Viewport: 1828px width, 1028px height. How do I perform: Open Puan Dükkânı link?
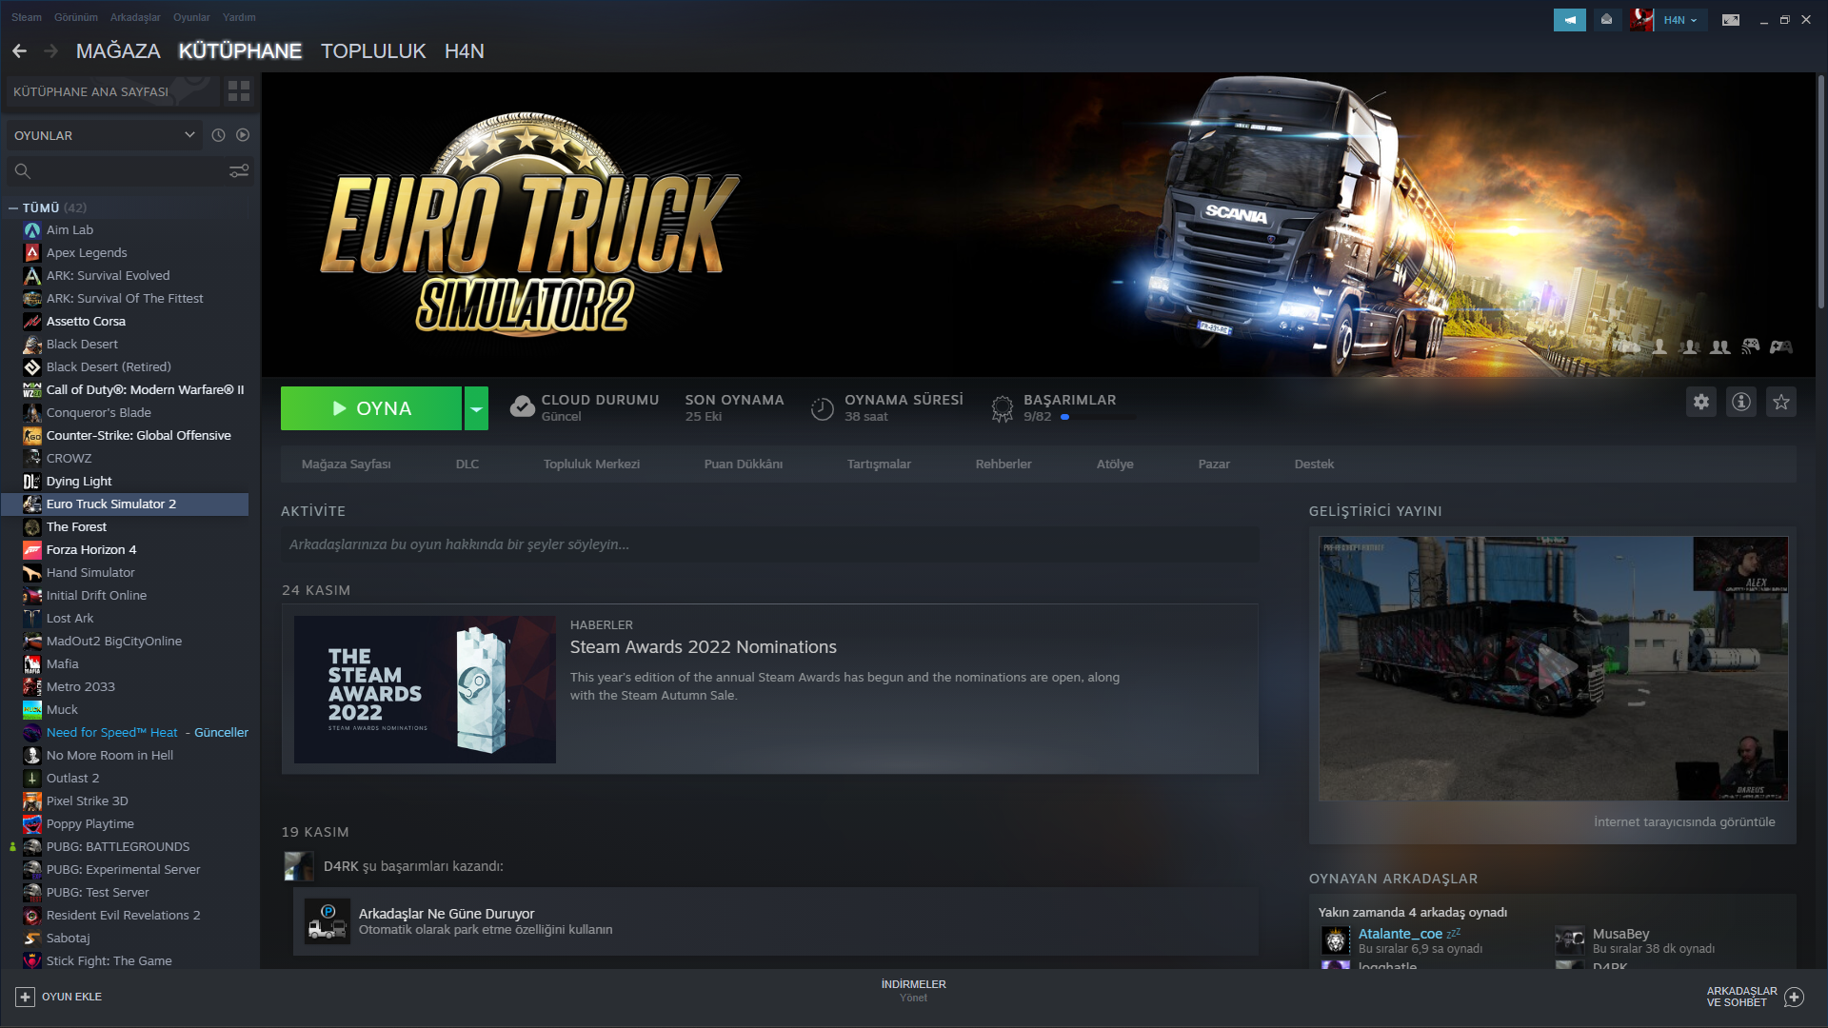(x=743, y=465)
